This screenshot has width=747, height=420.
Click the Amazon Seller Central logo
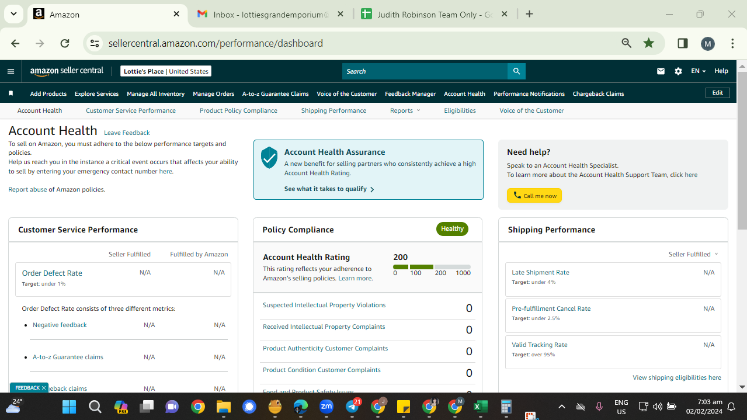coord(67,71)
